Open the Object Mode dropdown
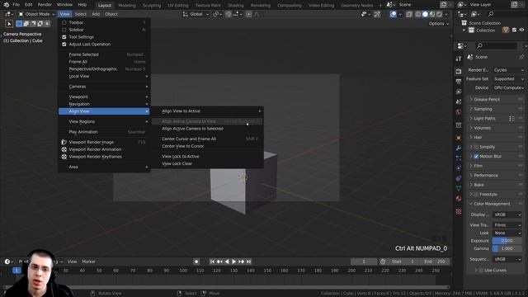The height and width of the screenshot is (297, 528). coord(36,14)
